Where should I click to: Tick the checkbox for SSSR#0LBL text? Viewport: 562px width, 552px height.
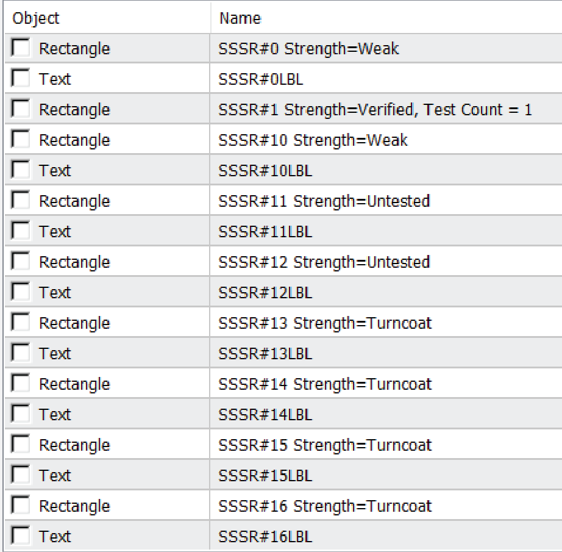click(21, 78)
